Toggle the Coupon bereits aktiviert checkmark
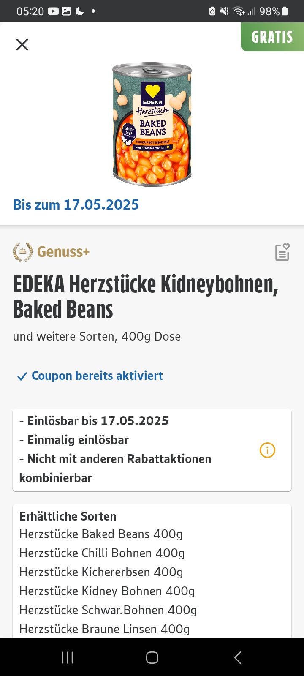The image size is (304, 676). [22, 376]
